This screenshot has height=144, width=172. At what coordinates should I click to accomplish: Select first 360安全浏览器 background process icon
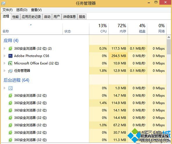coord(10,95)
